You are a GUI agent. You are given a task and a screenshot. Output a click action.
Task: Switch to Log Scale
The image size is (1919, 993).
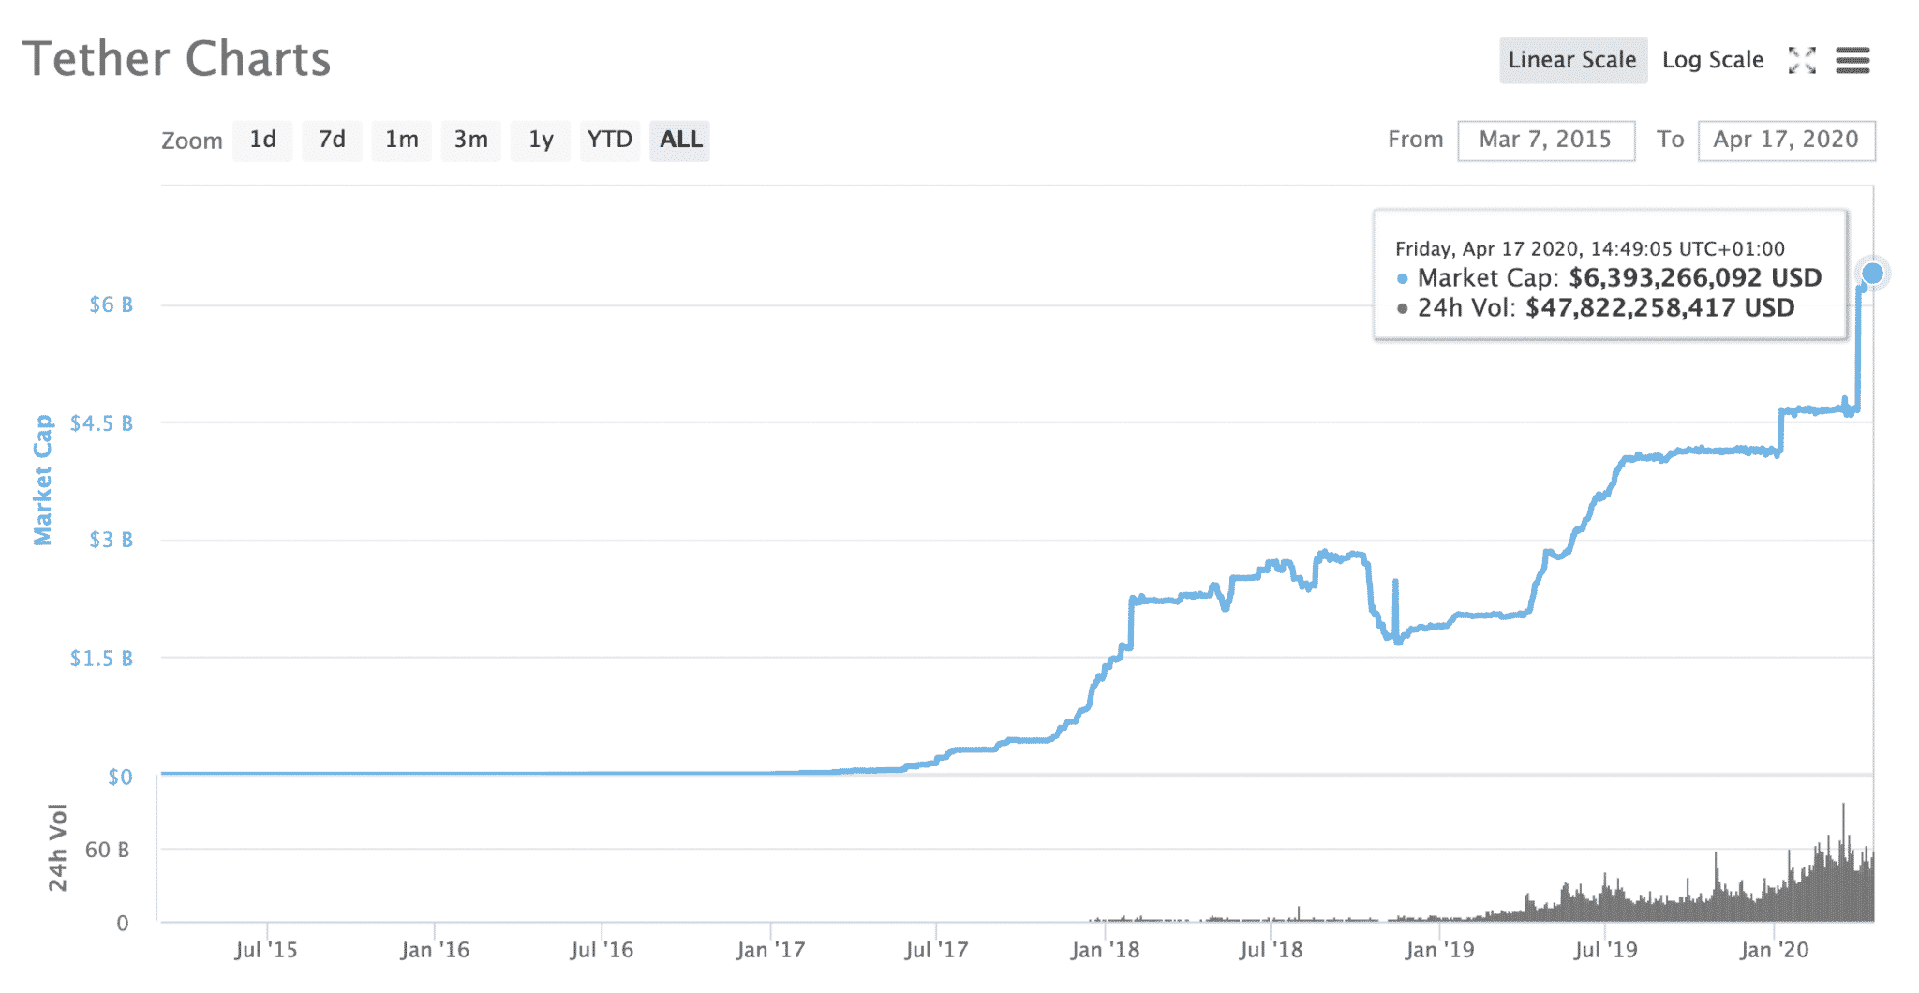1713,60
